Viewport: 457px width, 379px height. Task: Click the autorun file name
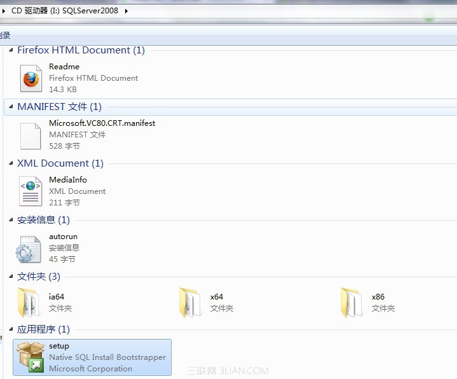pyautogui.click(x=64, y=237)
